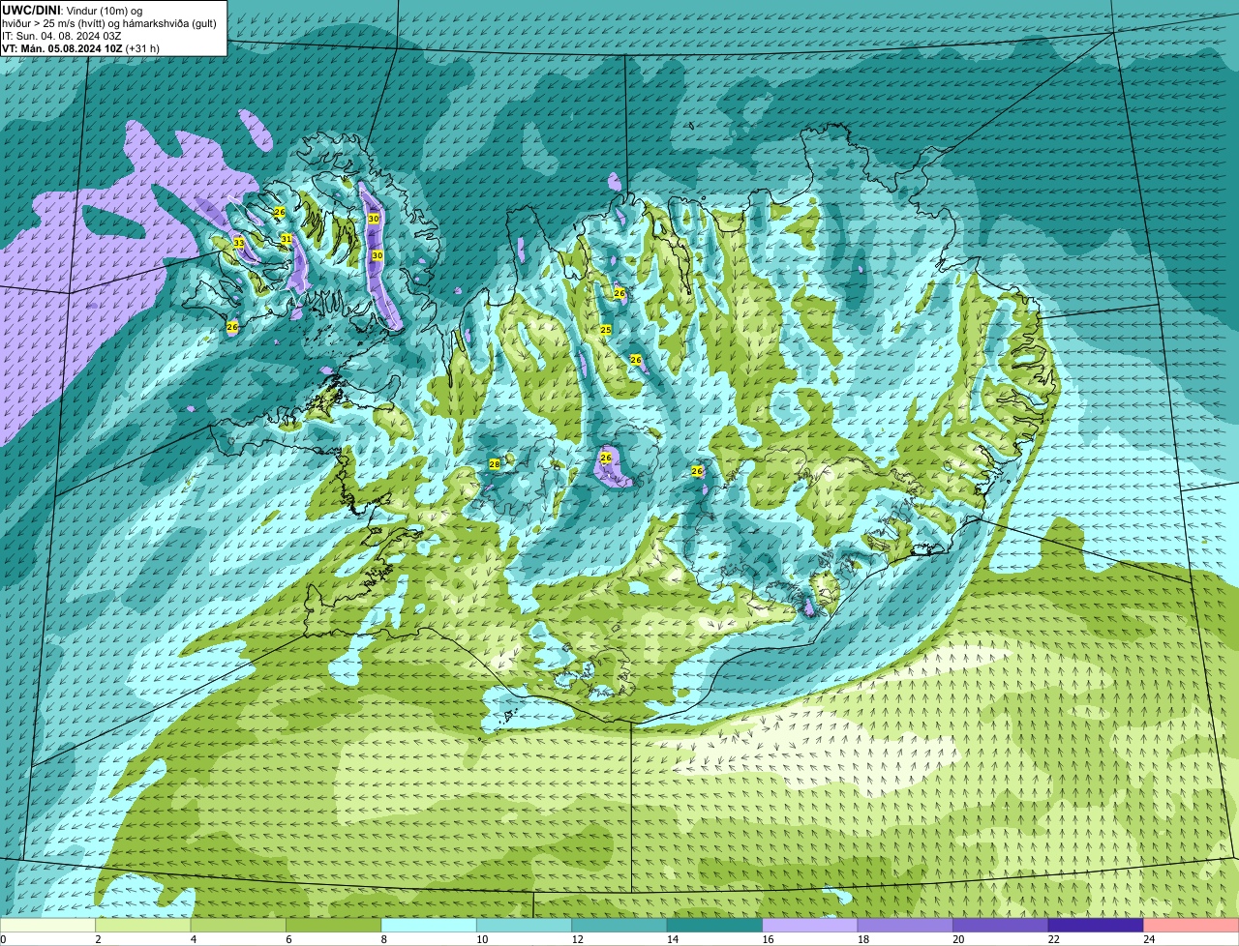Click the legend tick label "0"

(3, 939)
